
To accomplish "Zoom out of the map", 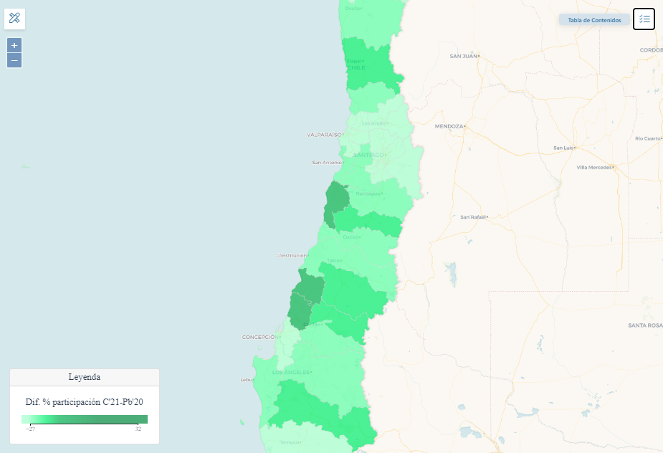I will 14,60.
